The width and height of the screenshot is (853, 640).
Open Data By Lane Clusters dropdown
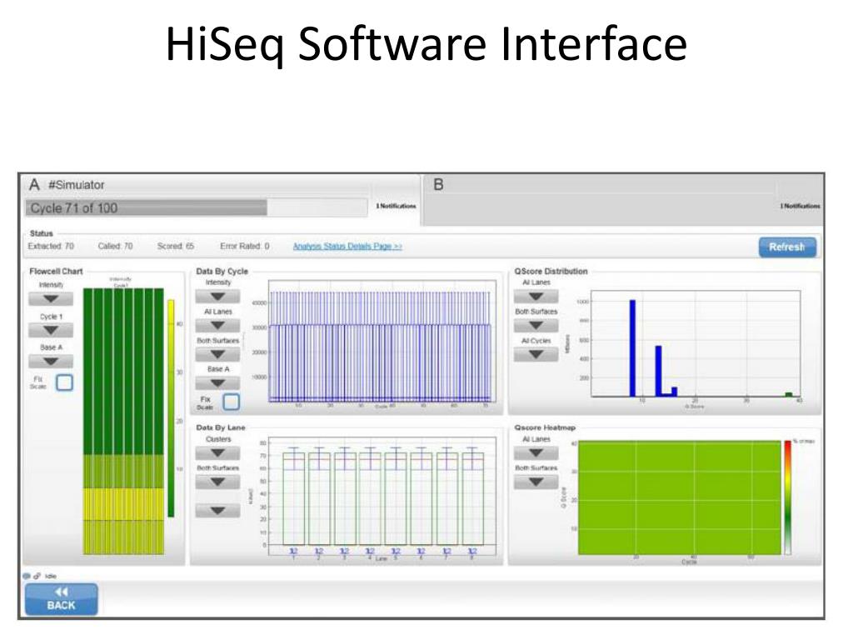[217, 452]
